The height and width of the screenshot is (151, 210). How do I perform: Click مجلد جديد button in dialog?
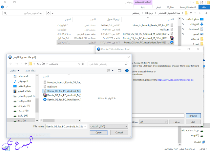(x=31, y=71)
